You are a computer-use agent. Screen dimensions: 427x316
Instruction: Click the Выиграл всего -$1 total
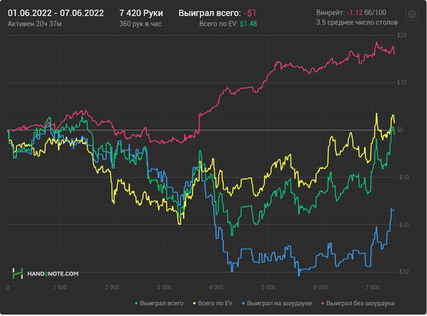[x=217, y=13]
